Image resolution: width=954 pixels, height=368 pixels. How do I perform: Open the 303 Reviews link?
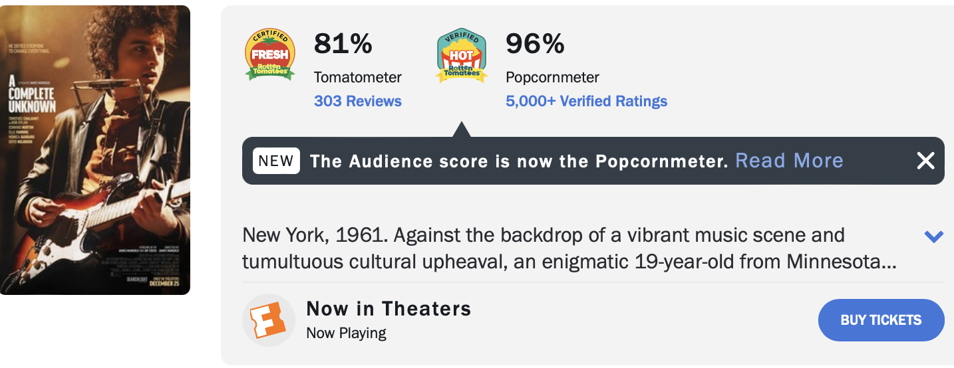(x=358, y=101)
